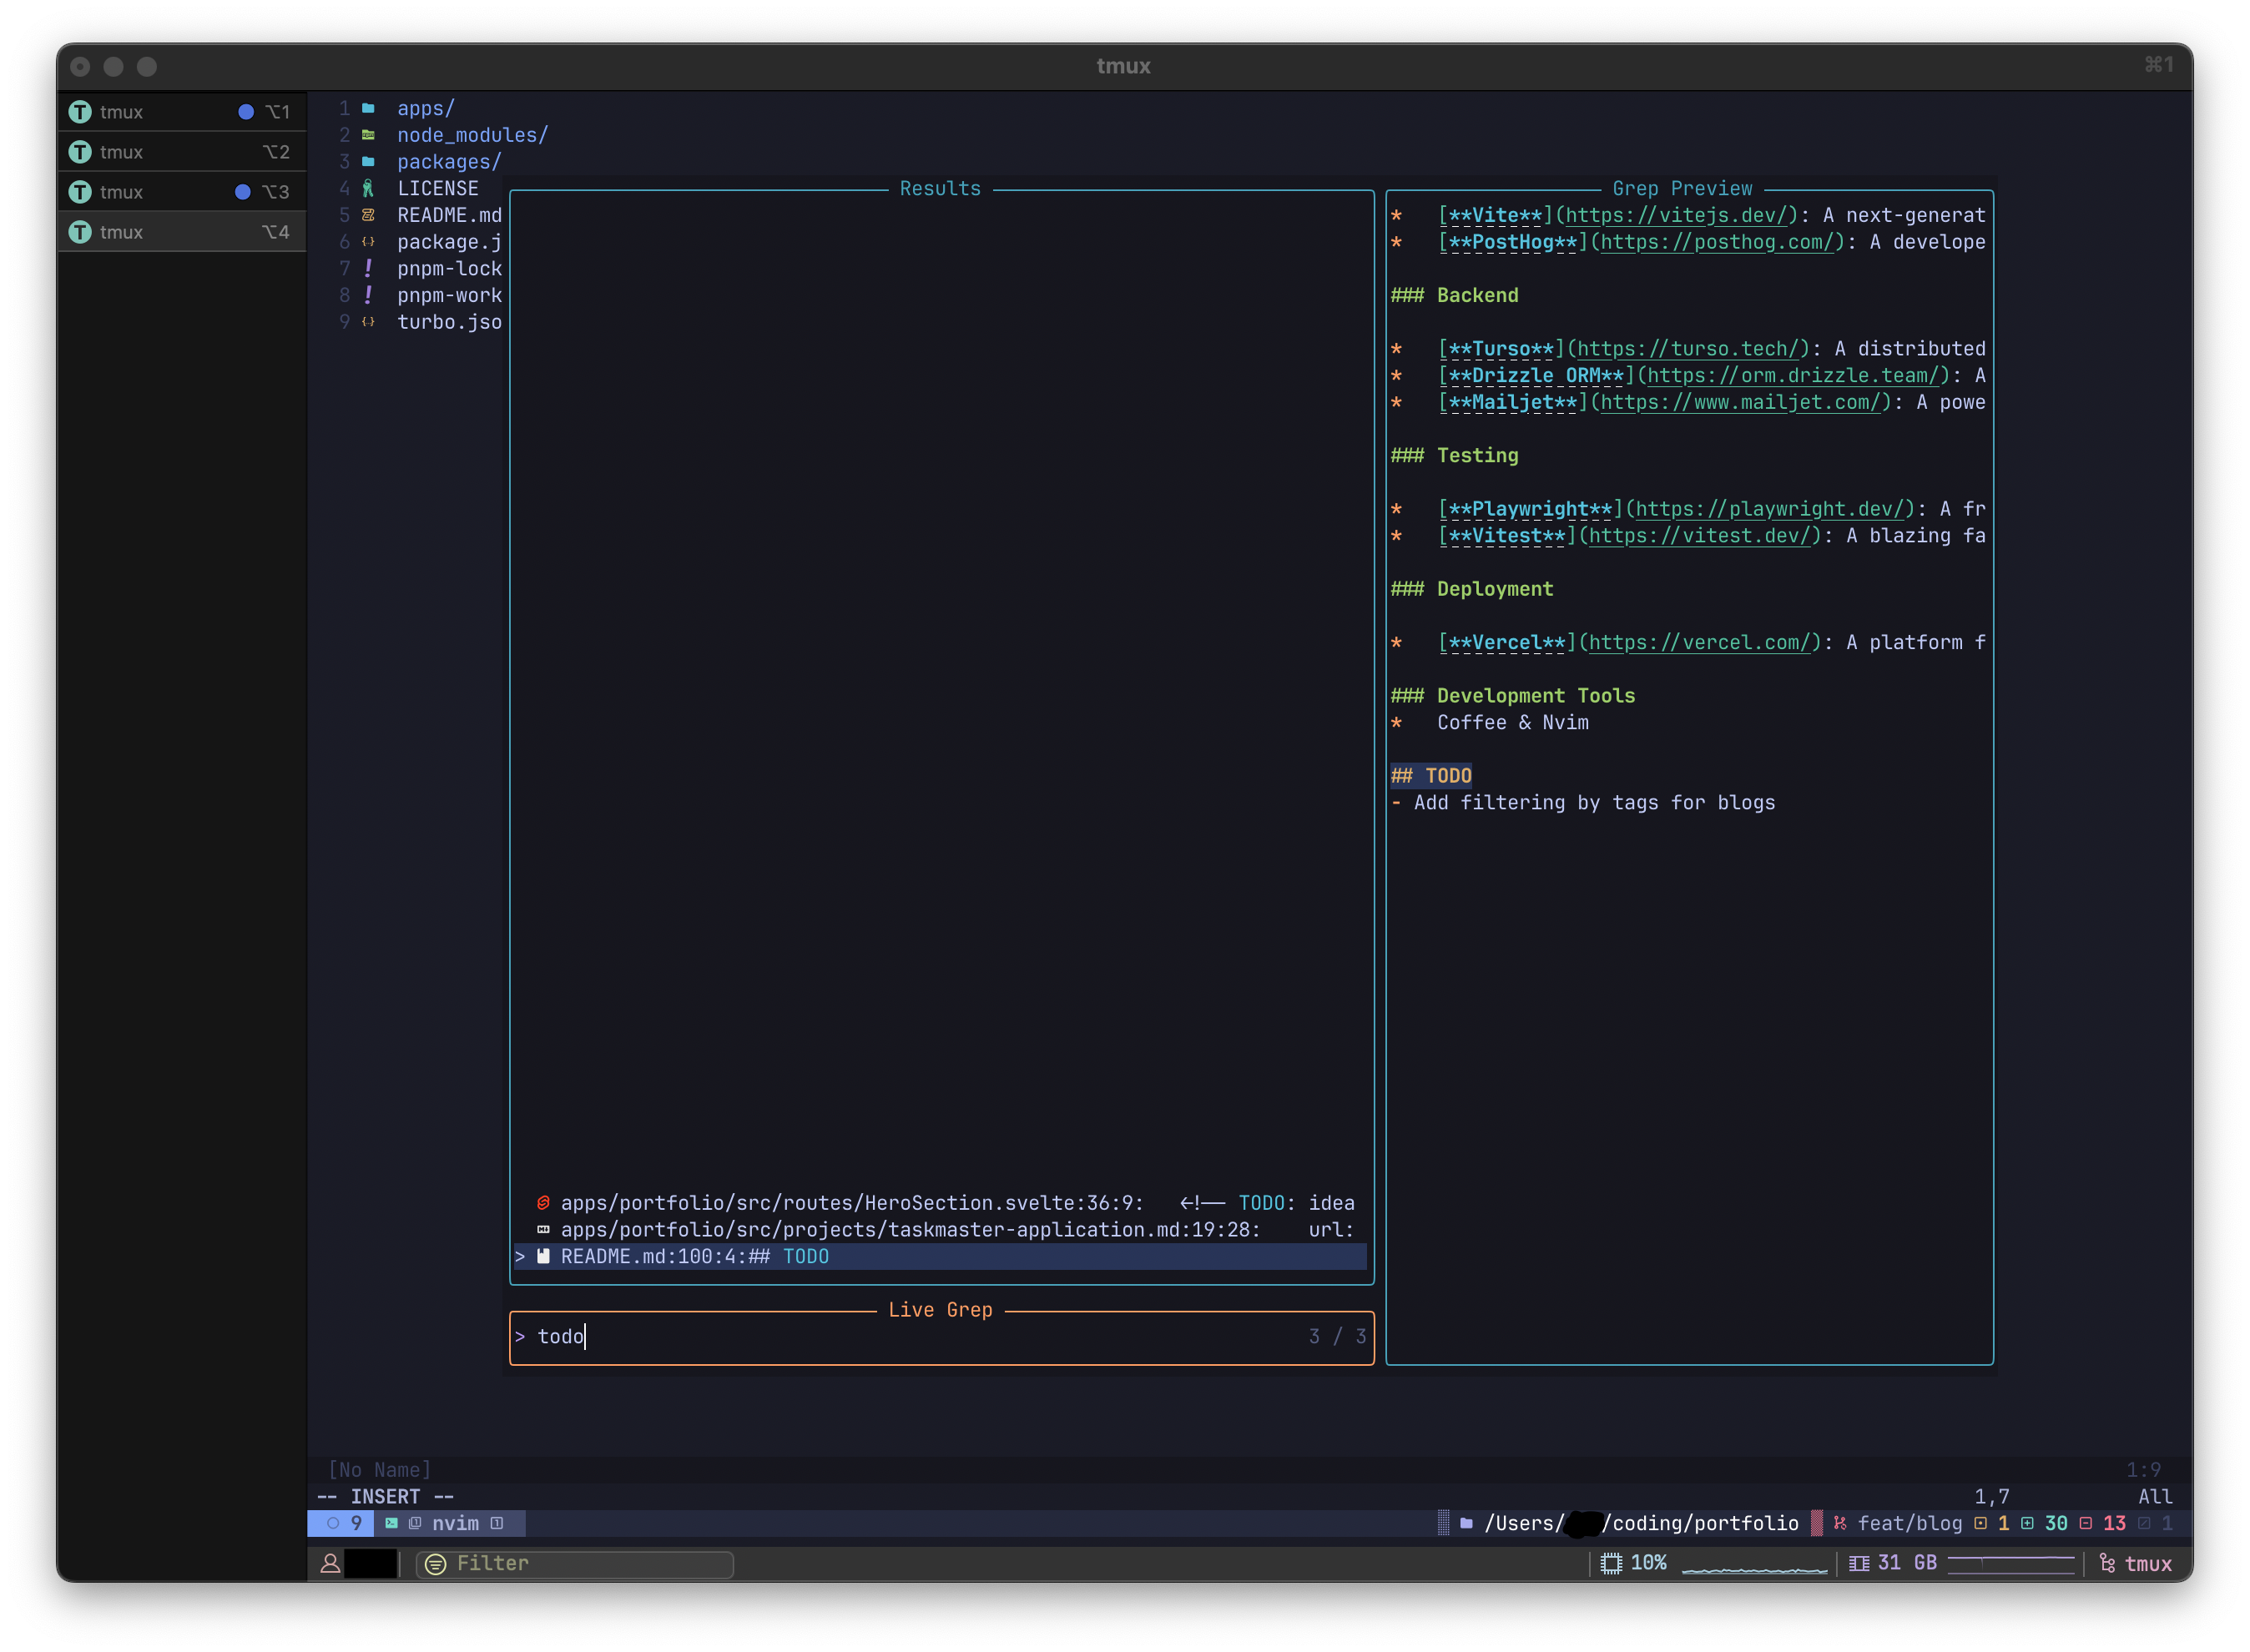Click the tmux job indicator in the status bar
Screen dimensions: 2250x1652
2135,1564
